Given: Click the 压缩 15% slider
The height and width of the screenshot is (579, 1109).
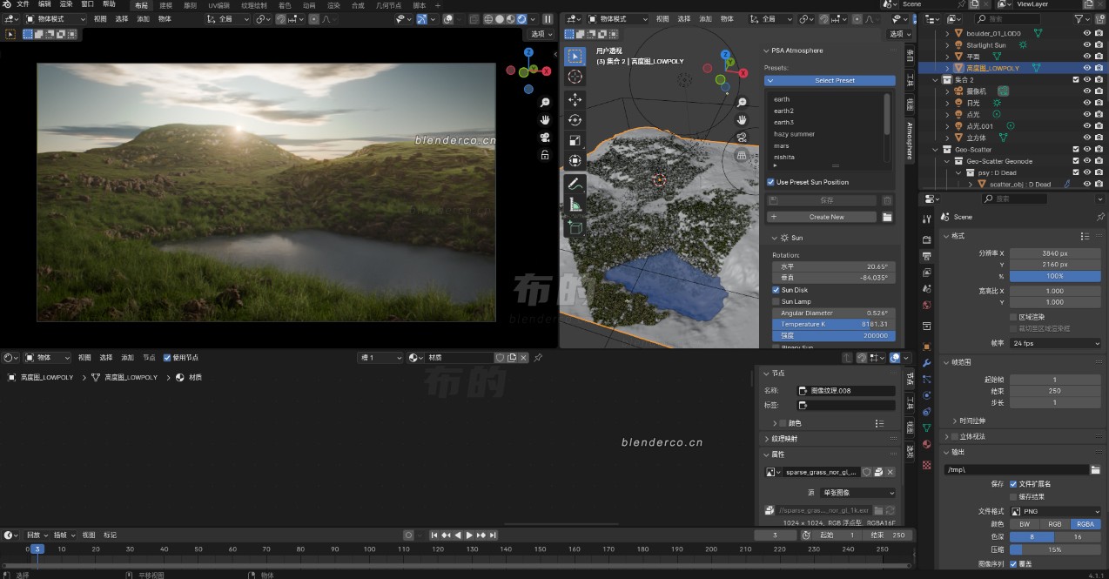Looking at the screenshot, I should [x=1055, y=549].
